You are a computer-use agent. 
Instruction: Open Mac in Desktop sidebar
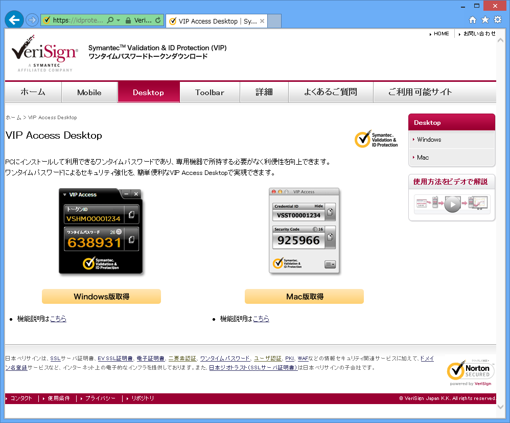(x=423, y=157)
